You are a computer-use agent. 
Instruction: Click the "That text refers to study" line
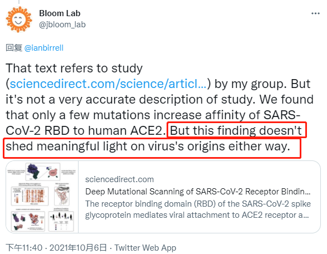tap(74, 68)
